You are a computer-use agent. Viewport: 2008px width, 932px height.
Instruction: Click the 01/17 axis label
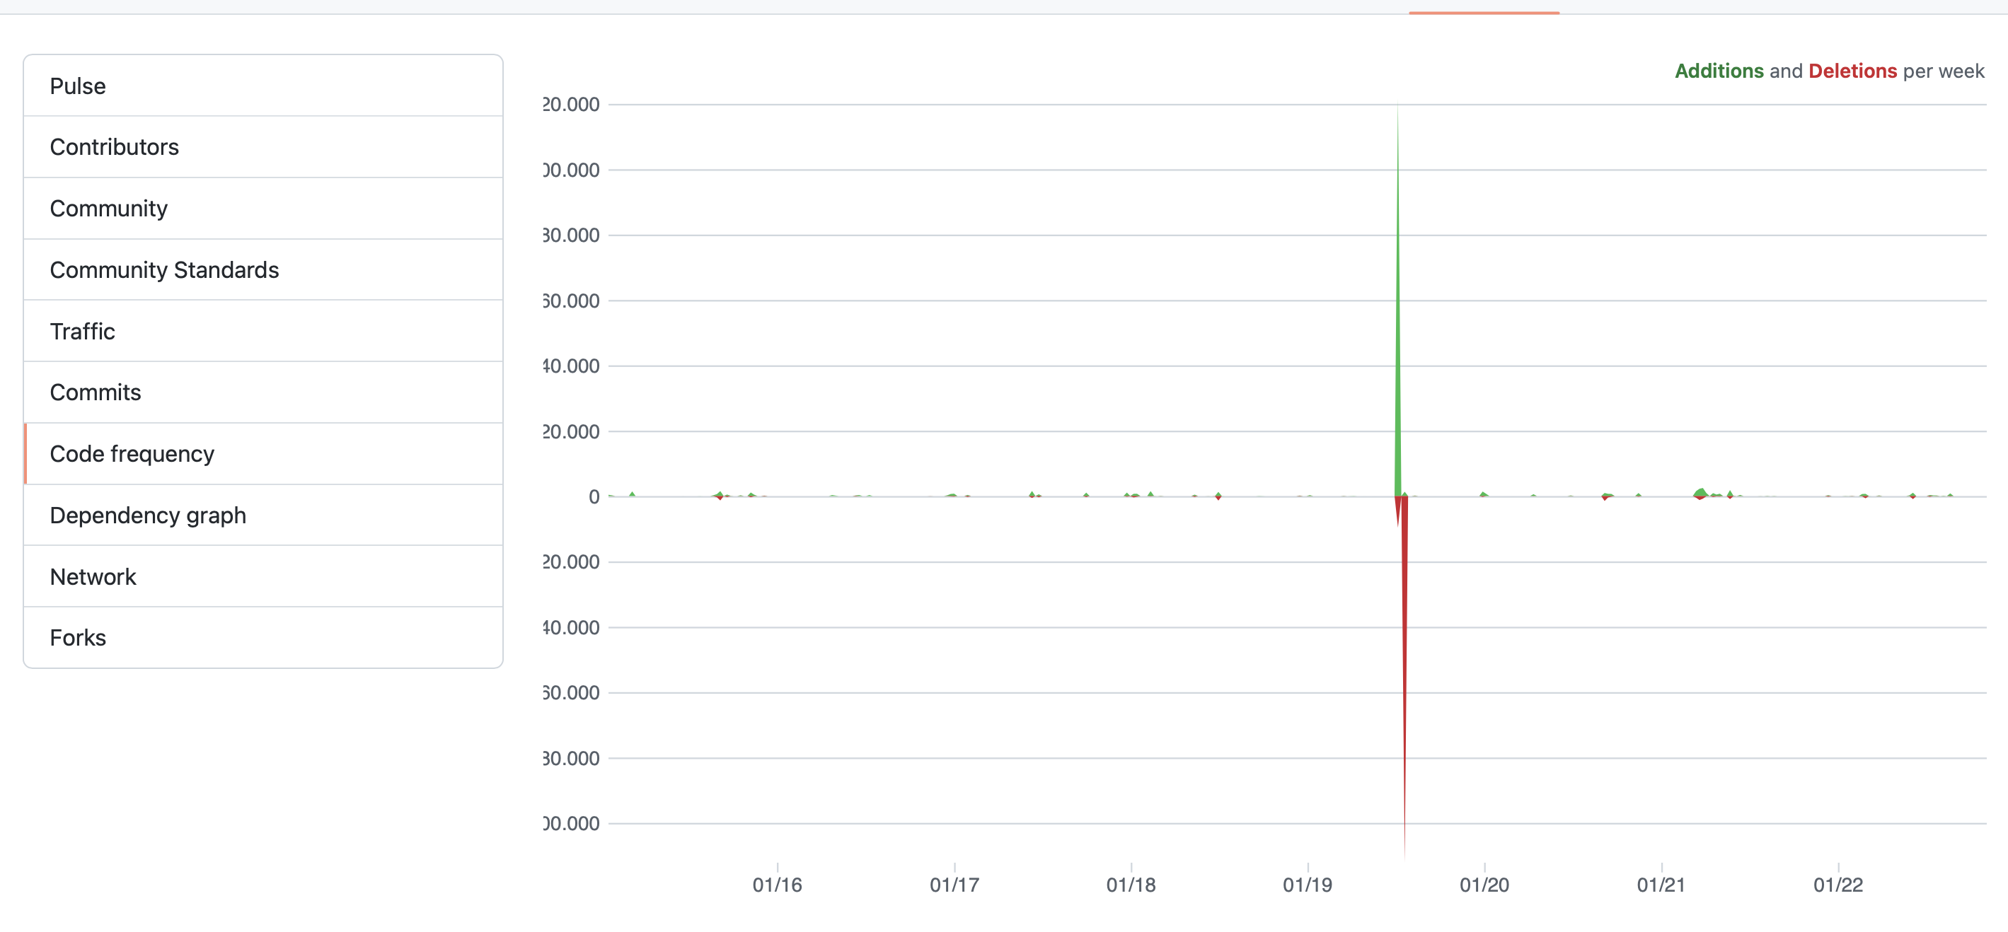point(954,885)
